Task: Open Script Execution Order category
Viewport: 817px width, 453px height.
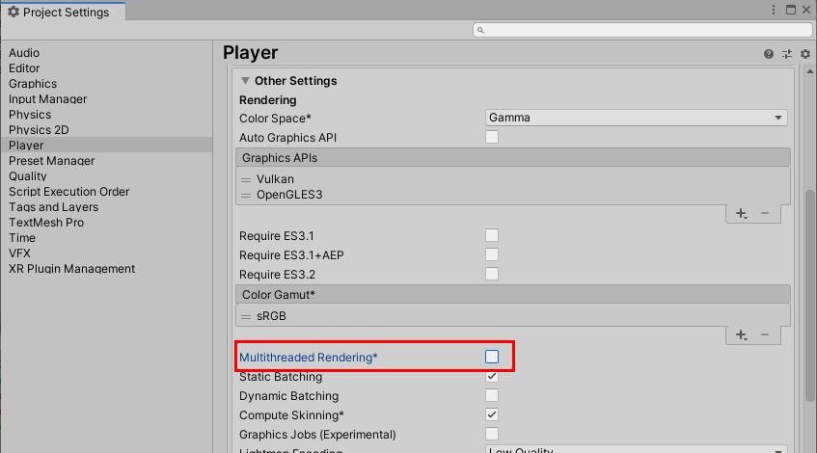Action: (x=68, y=191)
